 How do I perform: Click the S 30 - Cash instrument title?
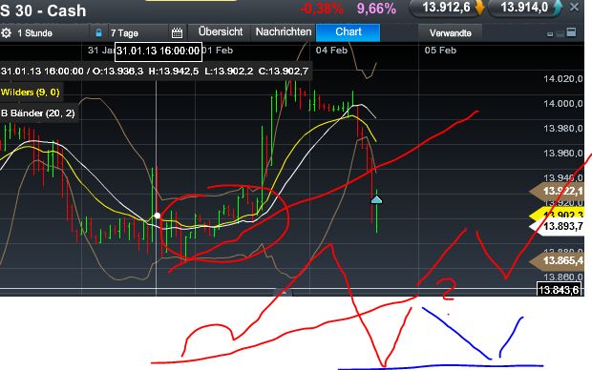tap(43, 10)
